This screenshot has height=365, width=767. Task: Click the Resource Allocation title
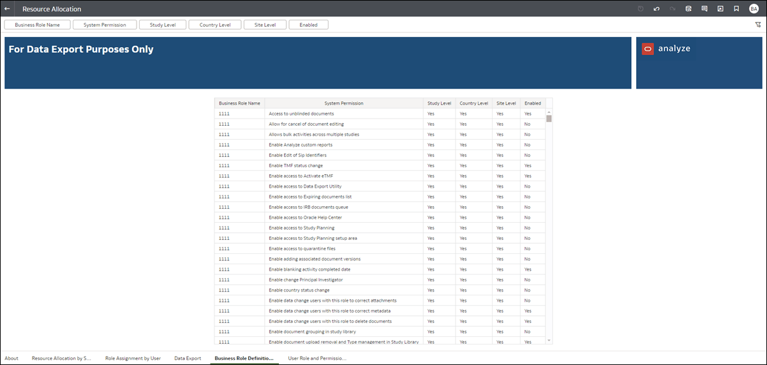[x=52, y=9]
